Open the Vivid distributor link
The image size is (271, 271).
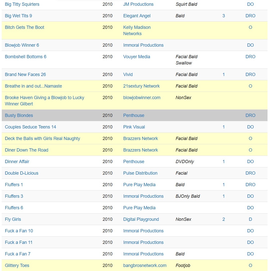(x=128, y=75)
